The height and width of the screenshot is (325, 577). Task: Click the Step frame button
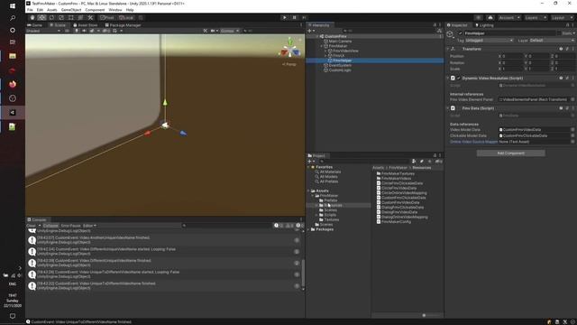(x=304, y=18)
